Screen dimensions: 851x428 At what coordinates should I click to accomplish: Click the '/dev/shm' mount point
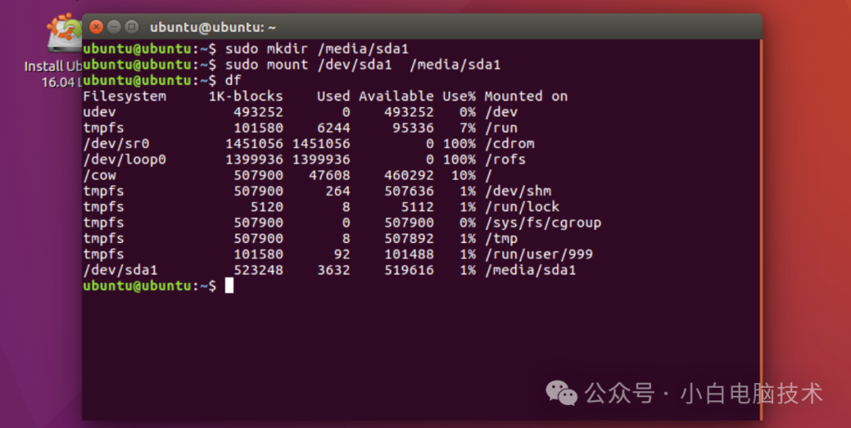(x=518, y=192)
